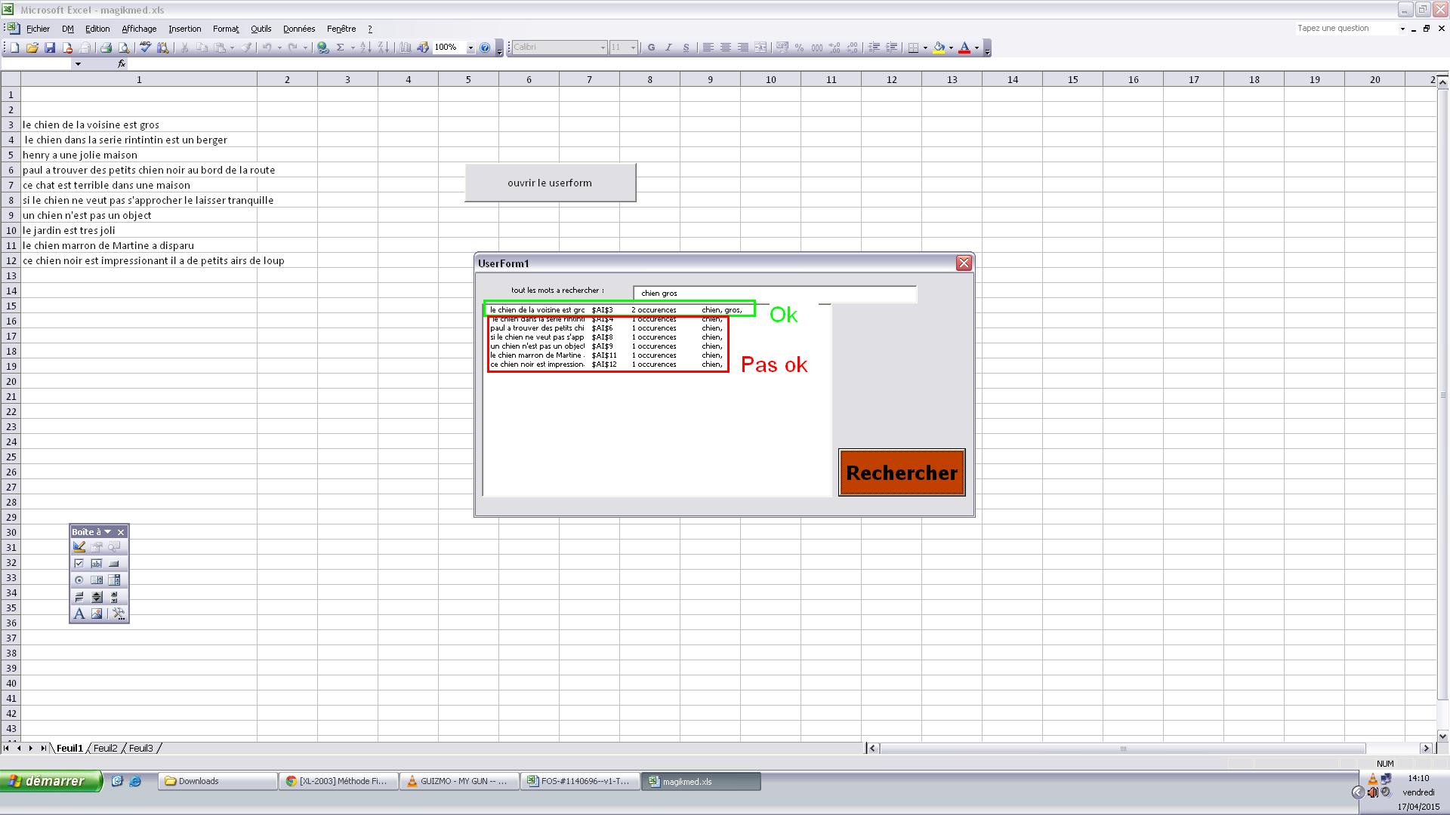Pick the yellow fill color bucket

[x=939, y=48]
